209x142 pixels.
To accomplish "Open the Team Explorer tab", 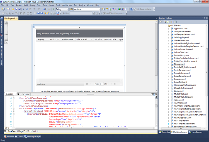I will click(x=195, y=132).
